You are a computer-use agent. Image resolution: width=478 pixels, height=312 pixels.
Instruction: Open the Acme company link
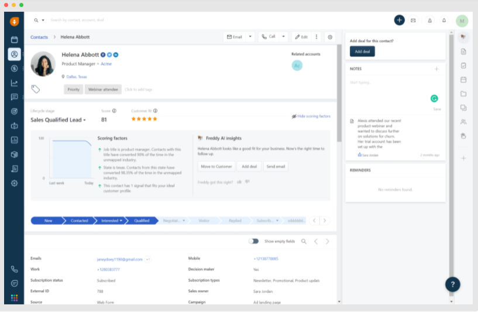point(106,64)
